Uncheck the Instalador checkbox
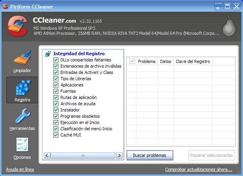243x176 pixels. pos(56,110)
